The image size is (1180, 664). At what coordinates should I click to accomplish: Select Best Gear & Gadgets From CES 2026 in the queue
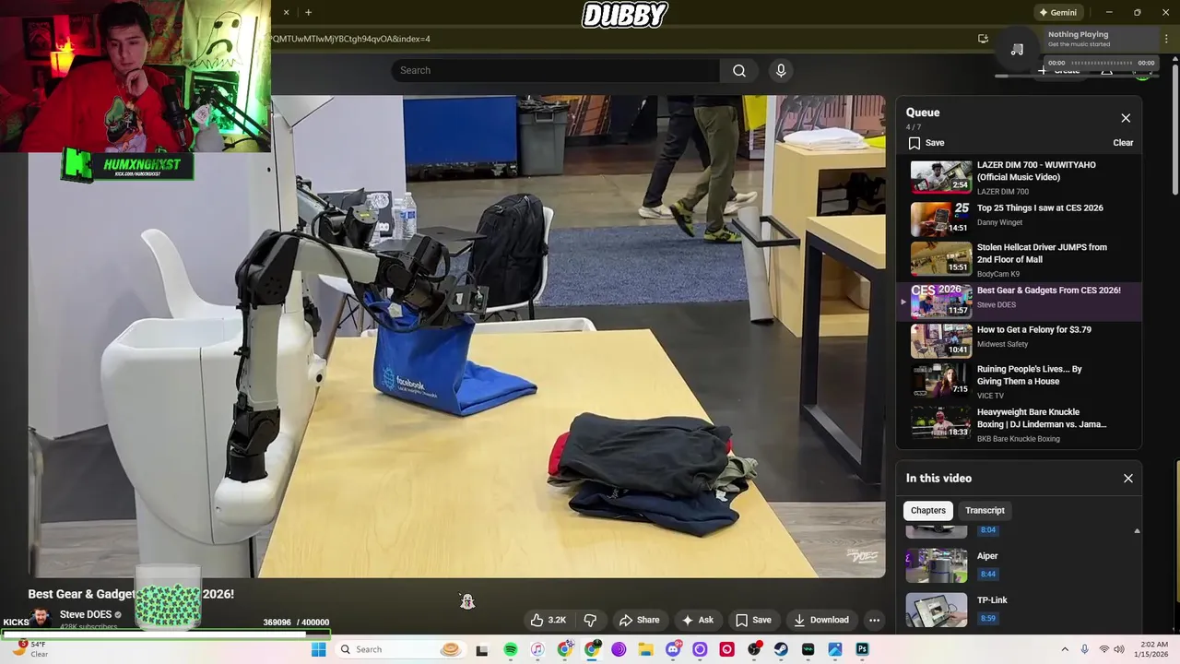click(x=1019, y=301)
